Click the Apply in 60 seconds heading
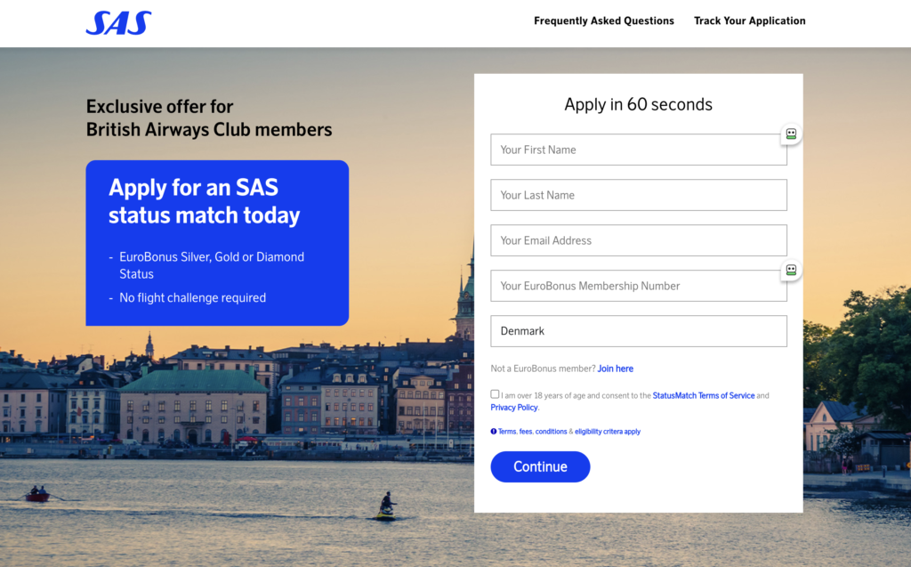Image resolution: width=911 pixels, height=567 pixels. tap(638, 104)
